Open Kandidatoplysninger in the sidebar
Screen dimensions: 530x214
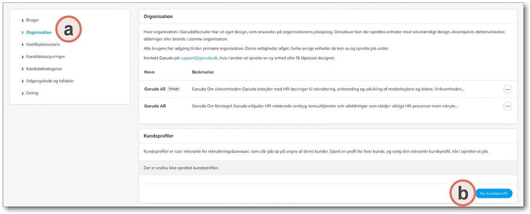(45, 56)
